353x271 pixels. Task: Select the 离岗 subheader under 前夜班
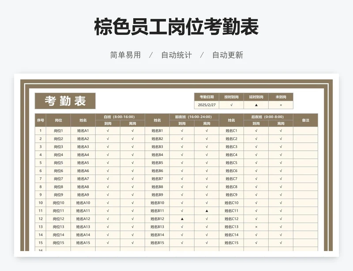pos(207,123)
